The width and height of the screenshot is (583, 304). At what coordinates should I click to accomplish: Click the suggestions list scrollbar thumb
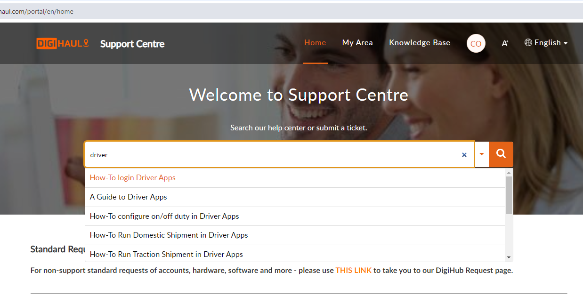[509, 195]
